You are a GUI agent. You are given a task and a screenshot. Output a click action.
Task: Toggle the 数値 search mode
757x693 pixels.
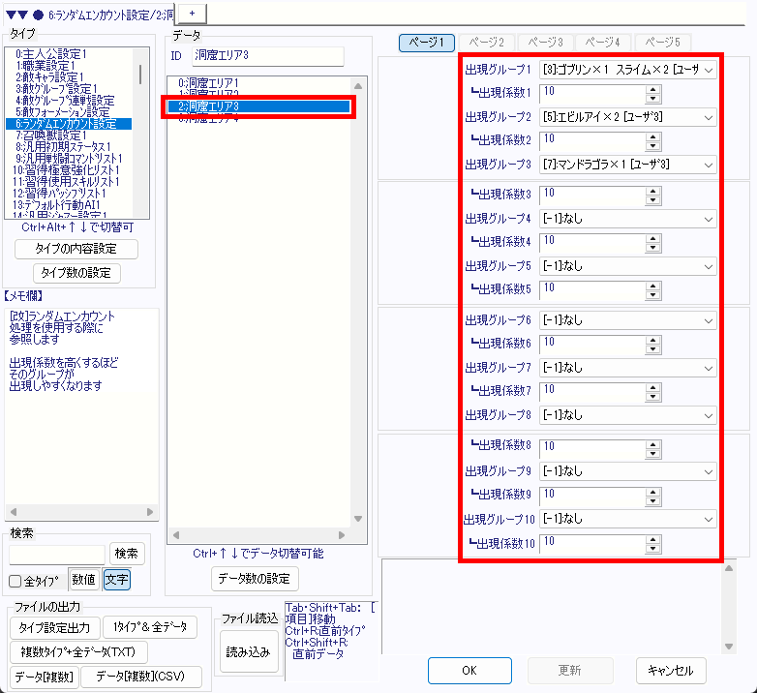[84, 580]
